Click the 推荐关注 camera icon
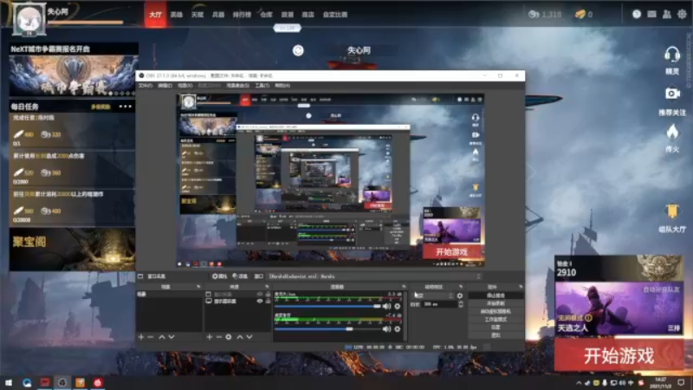The height and width of the screenshot is (390, 693). [672, 94]
